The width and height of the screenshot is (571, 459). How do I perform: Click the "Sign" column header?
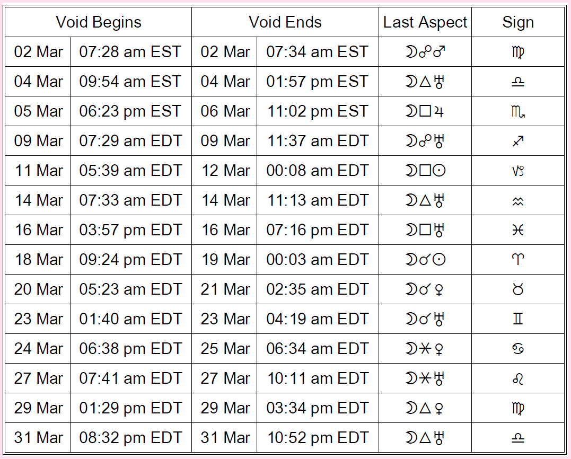518,22
